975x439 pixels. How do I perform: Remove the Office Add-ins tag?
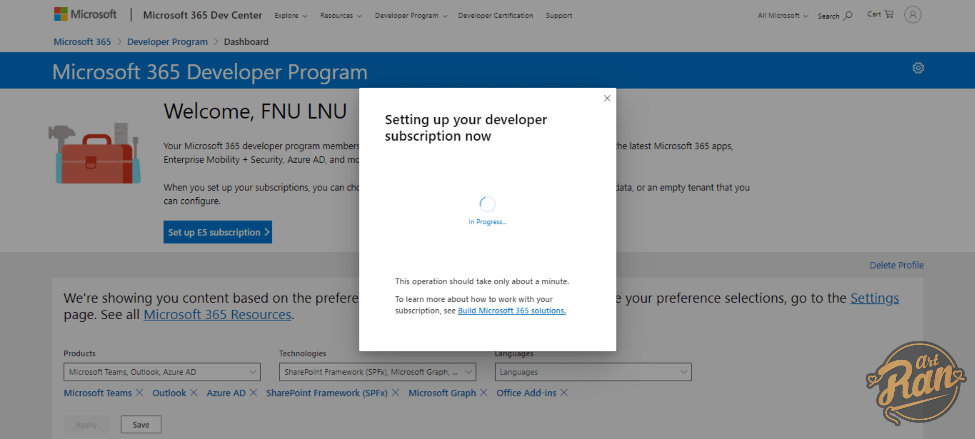(564, 392)
